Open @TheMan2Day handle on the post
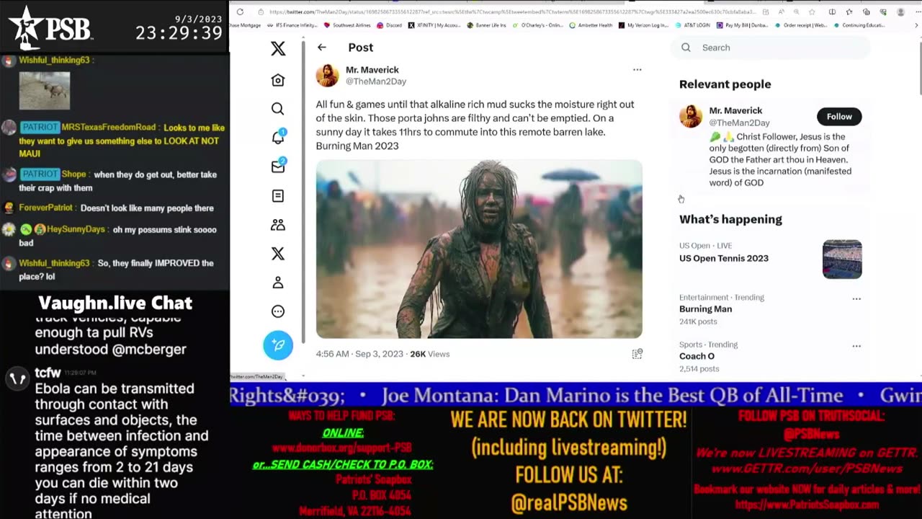922x519 pixels. pyautogui.click(x=376, y=81)
